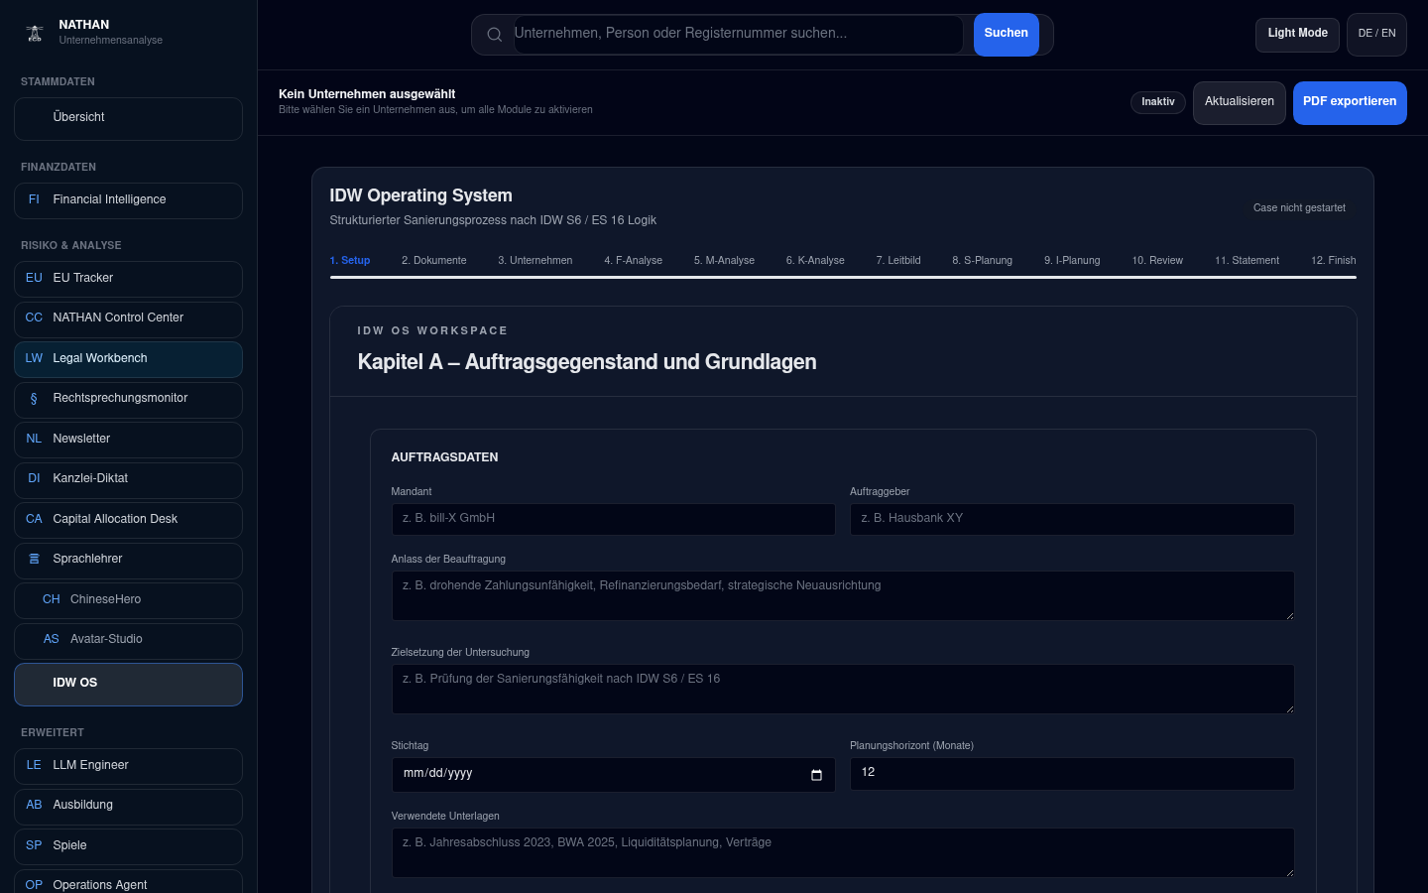The height and width of the screenshot is (893, 1428).
Task: Go to the 2. Dokumente tab
Action: pyautogui.click(x=434, y=261)
